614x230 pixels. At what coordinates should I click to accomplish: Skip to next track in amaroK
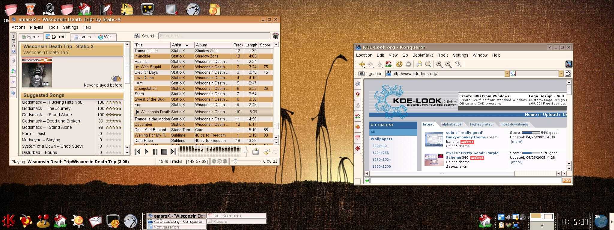173,152
